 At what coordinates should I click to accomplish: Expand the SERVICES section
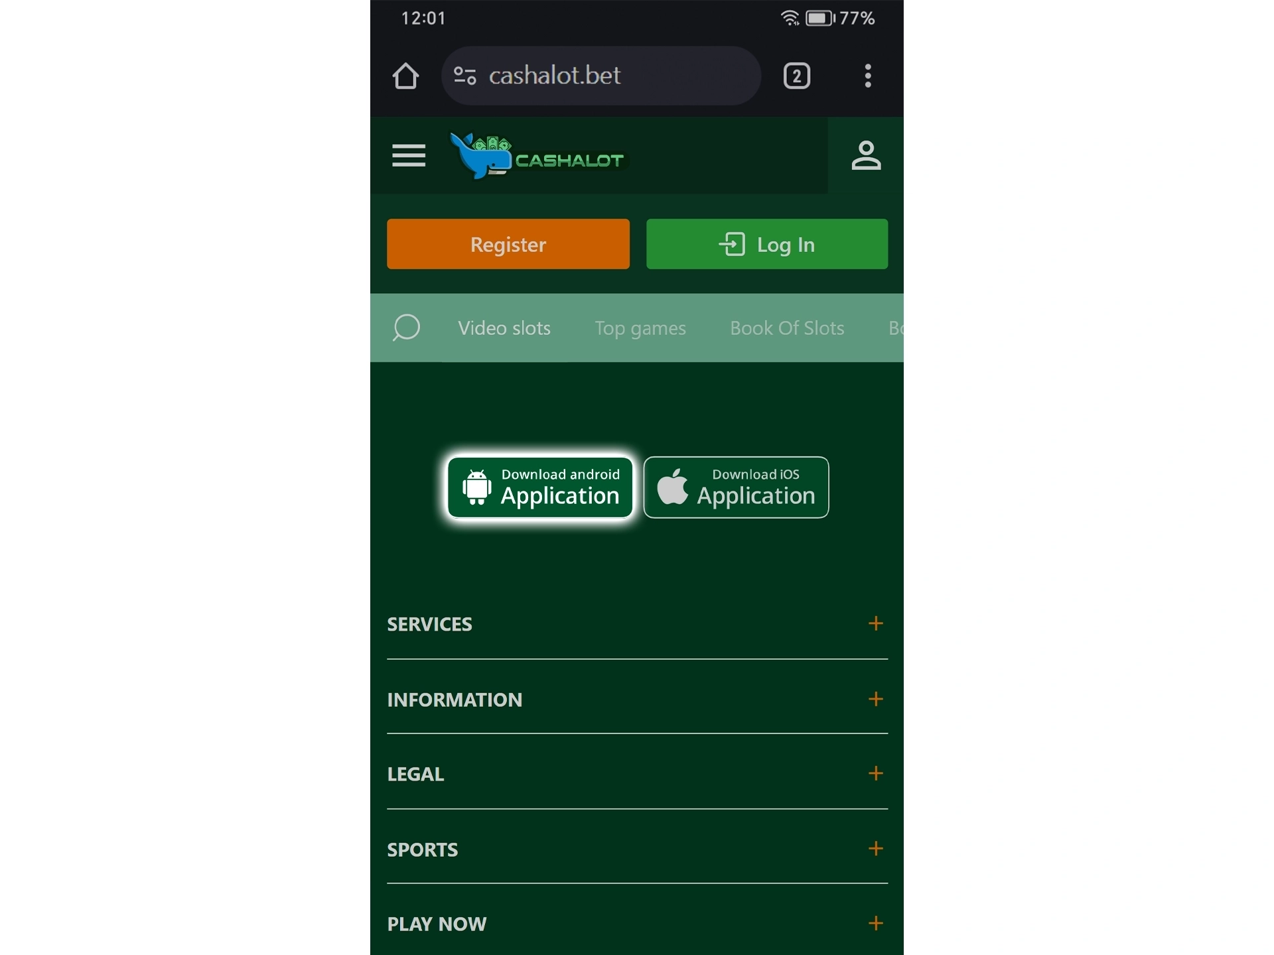pos(875,624)
